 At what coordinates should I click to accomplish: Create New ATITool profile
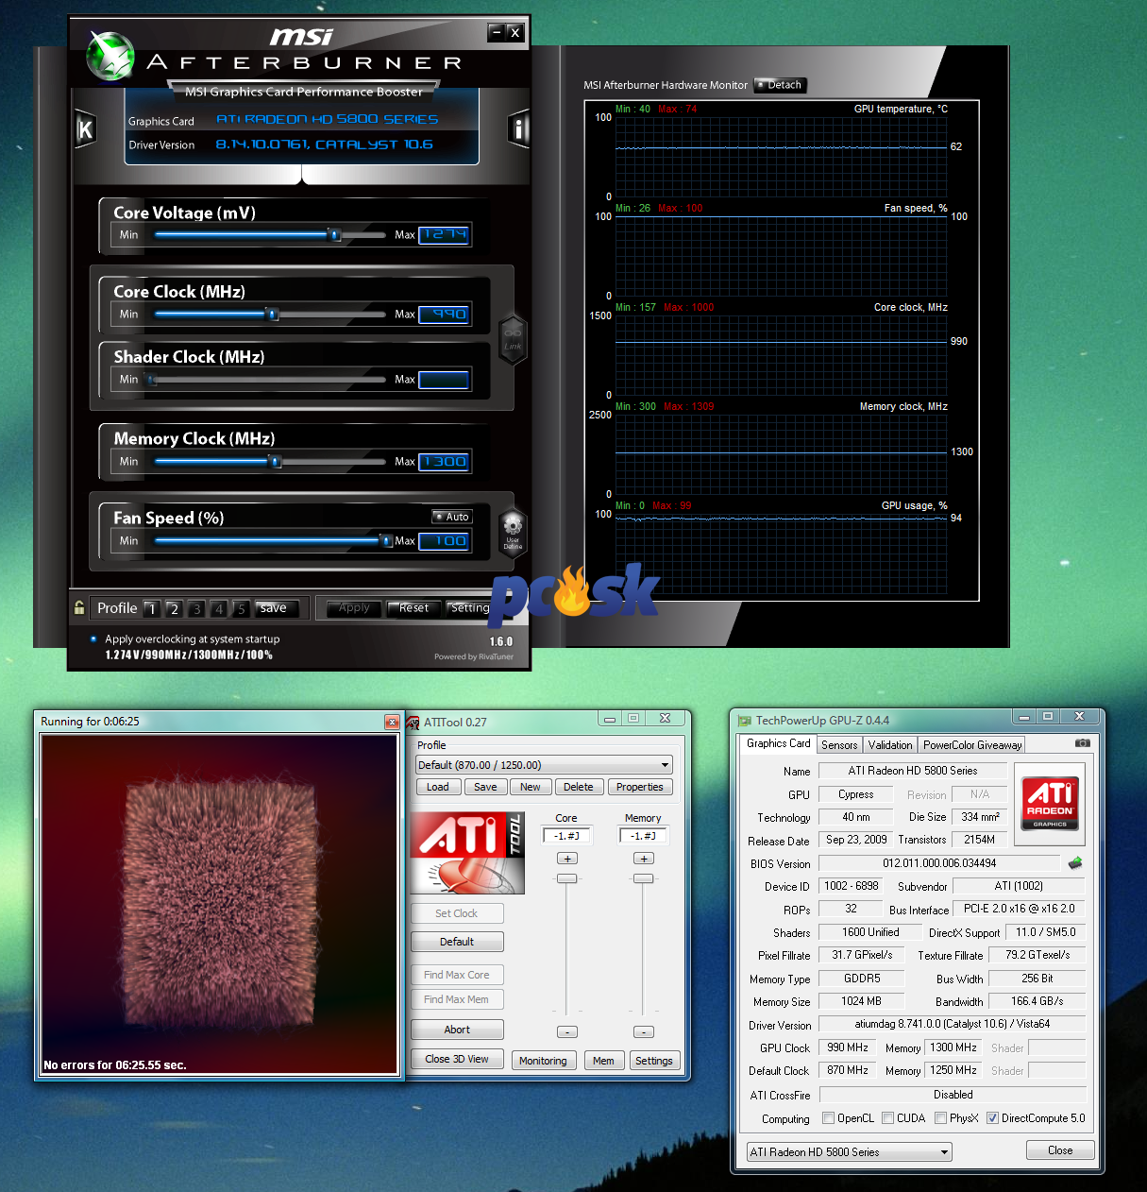click(531, 787)
